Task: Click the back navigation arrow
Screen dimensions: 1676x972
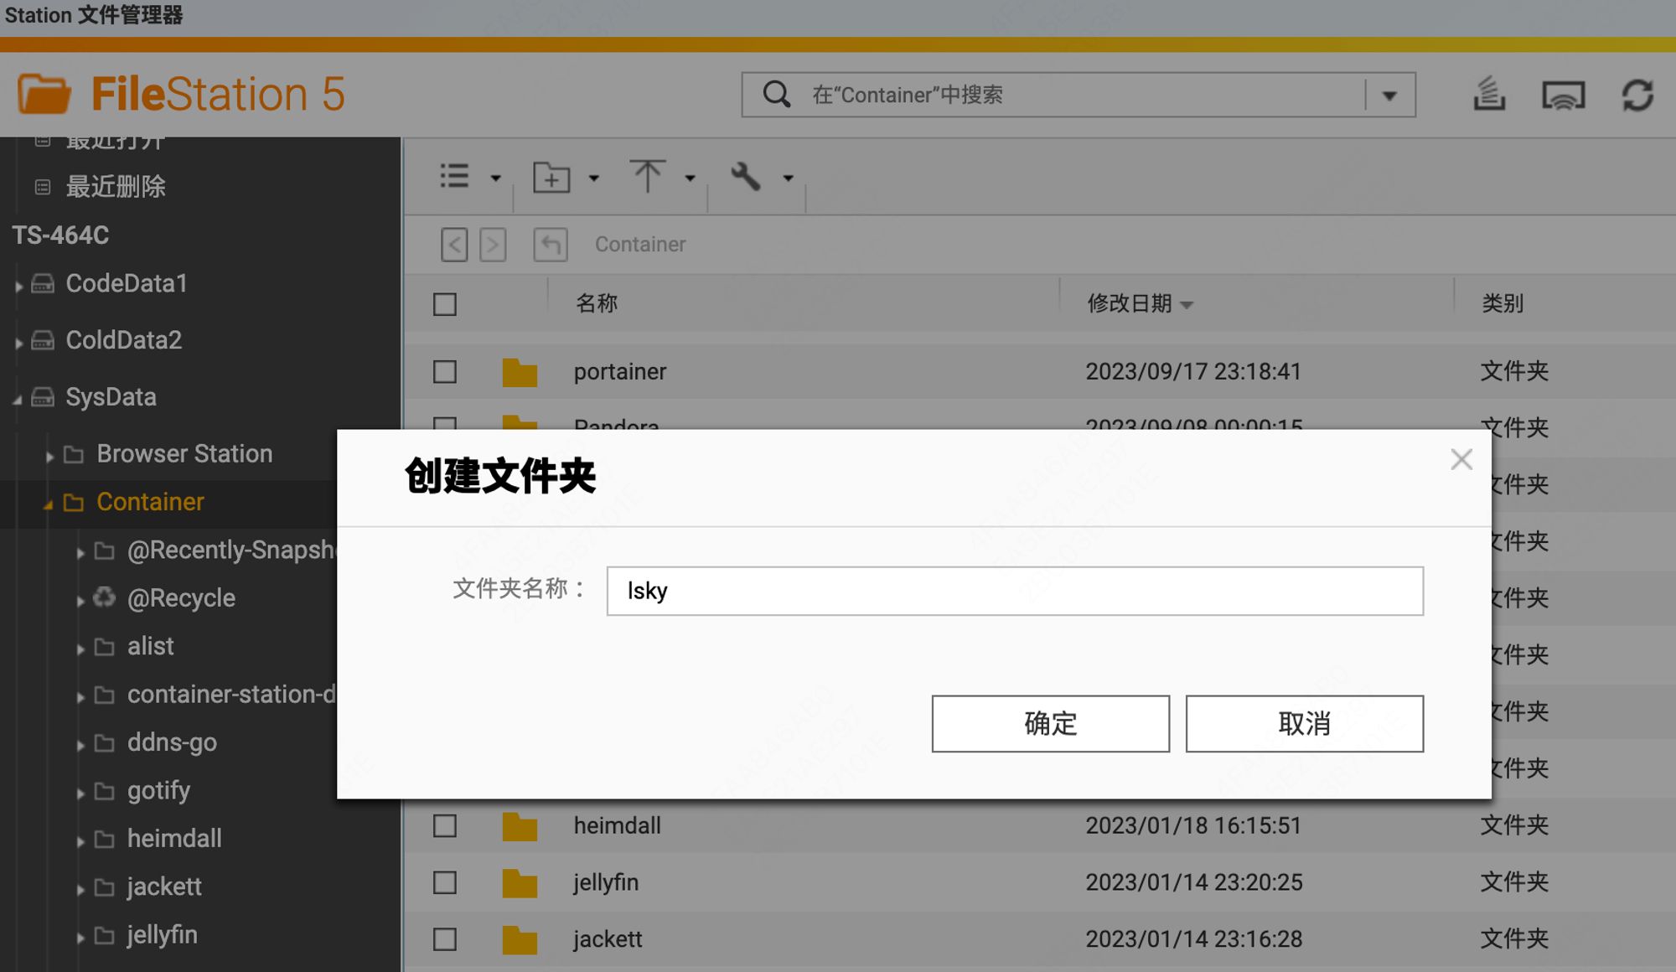Action: click(x=454, y=245)
